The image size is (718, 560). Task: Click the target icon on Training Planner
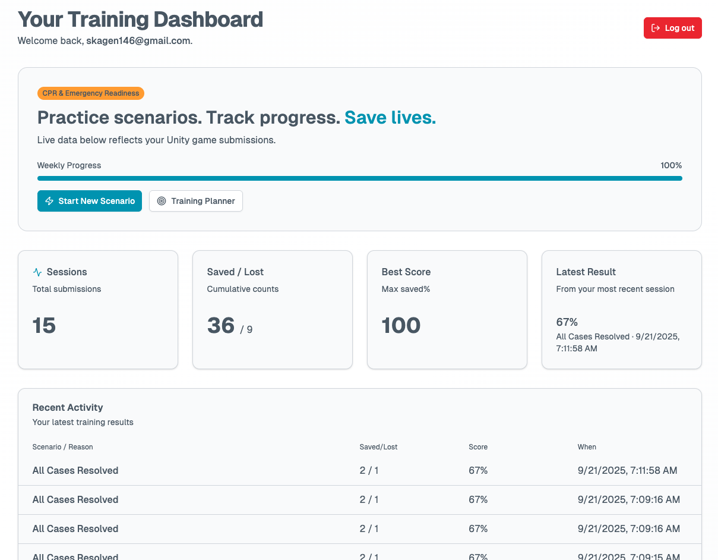(x=162, y=201)
